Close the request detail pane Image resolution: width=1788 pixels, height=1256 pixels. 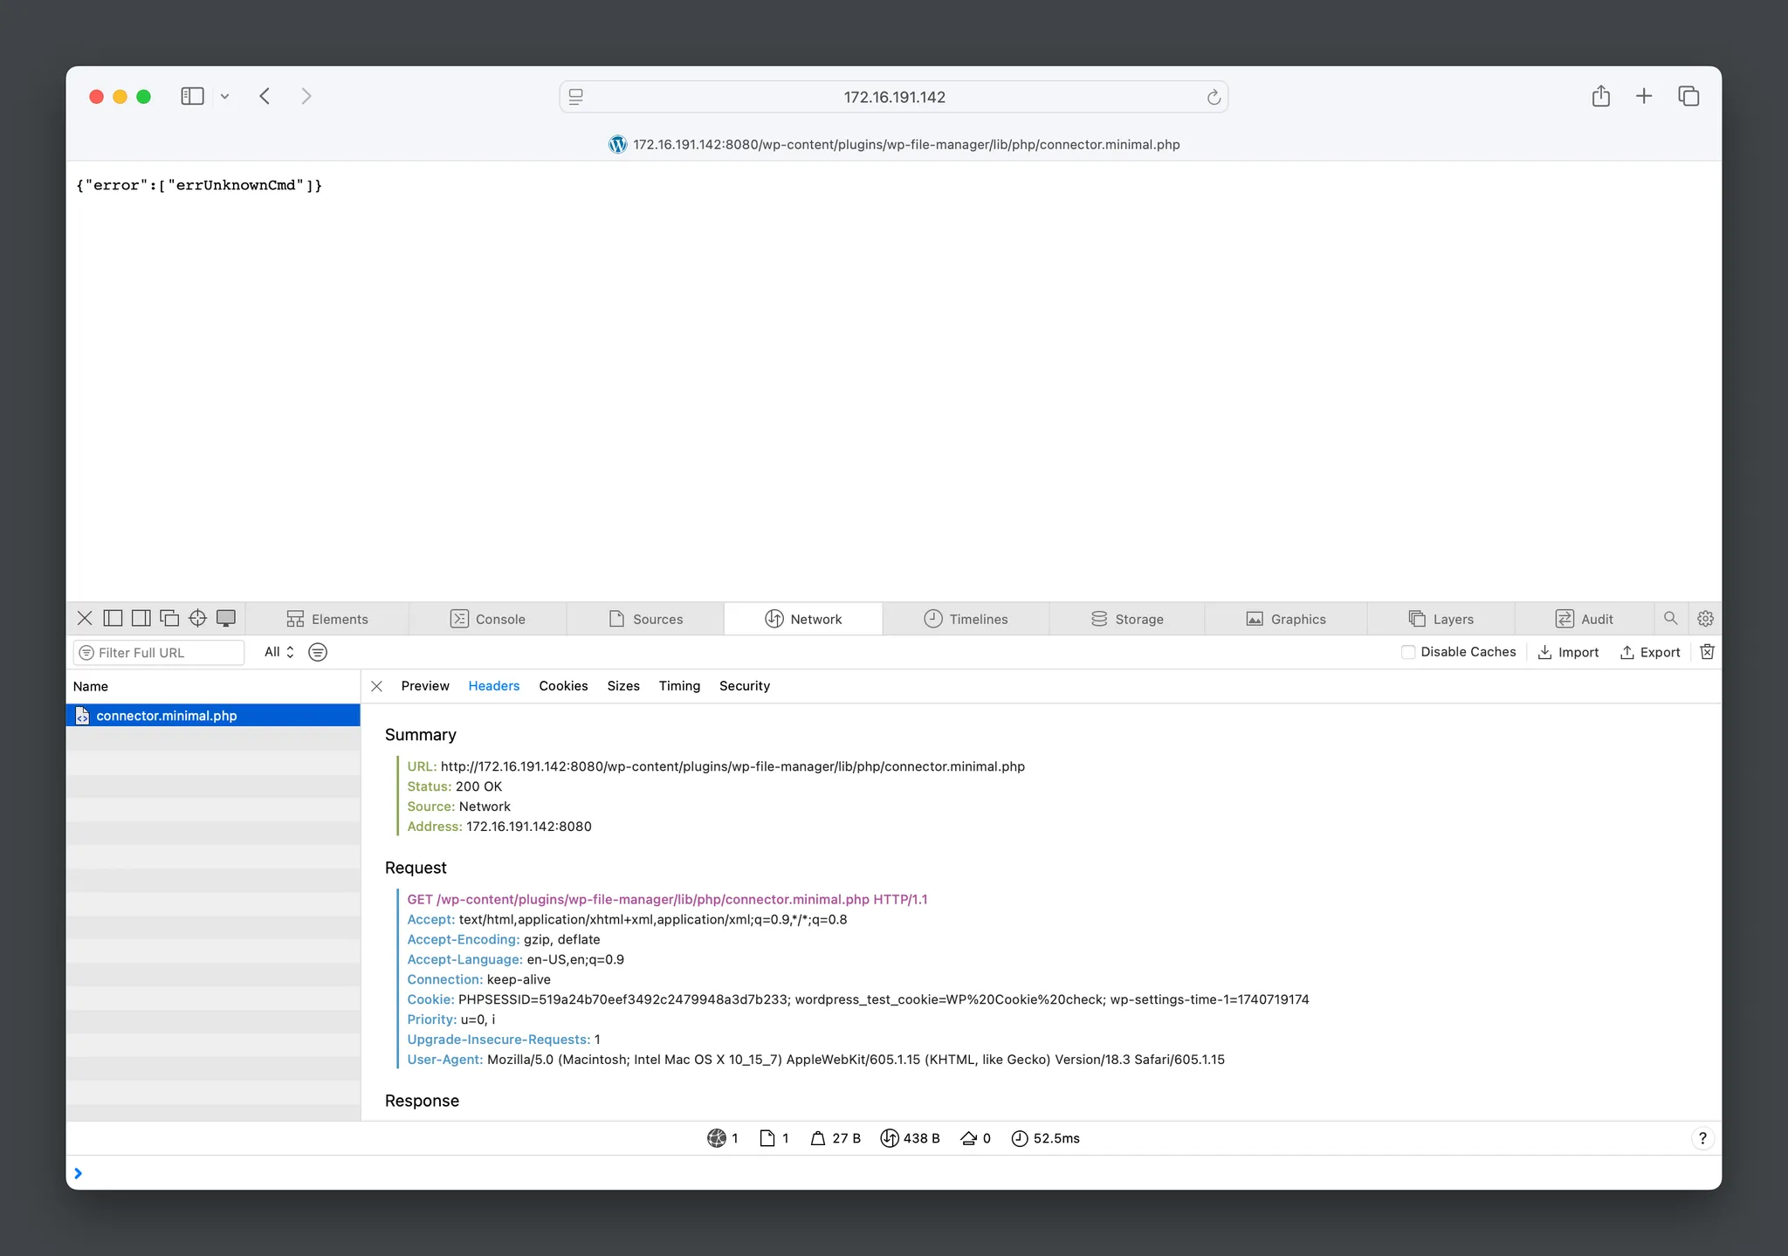[x=376, y=686]
